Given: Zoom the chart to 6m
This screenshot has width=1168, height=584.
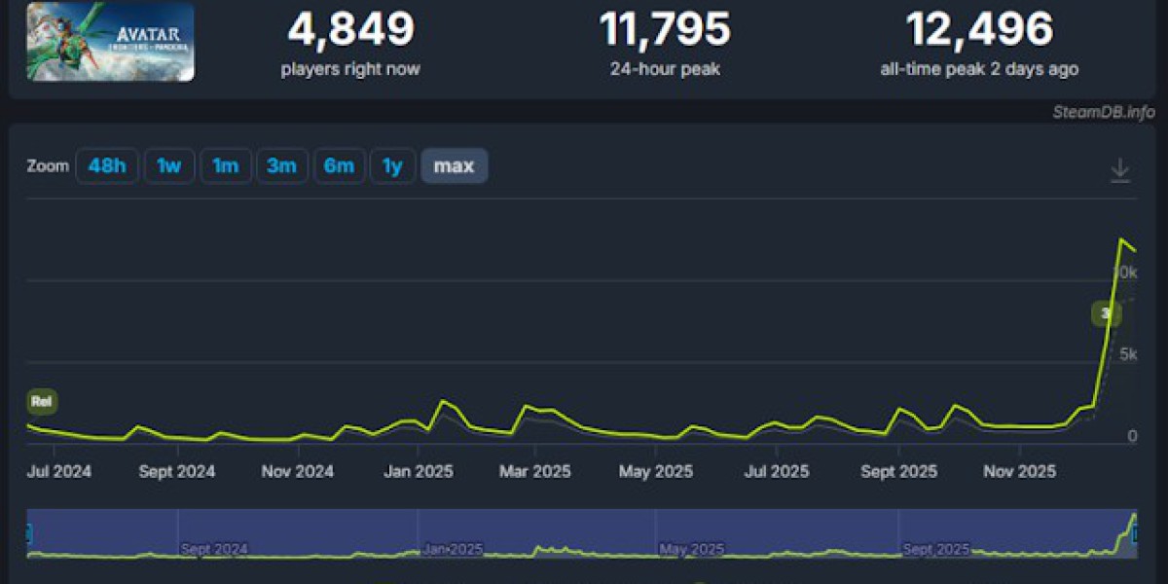Looking at the screenshot, I should pos(339,166).
